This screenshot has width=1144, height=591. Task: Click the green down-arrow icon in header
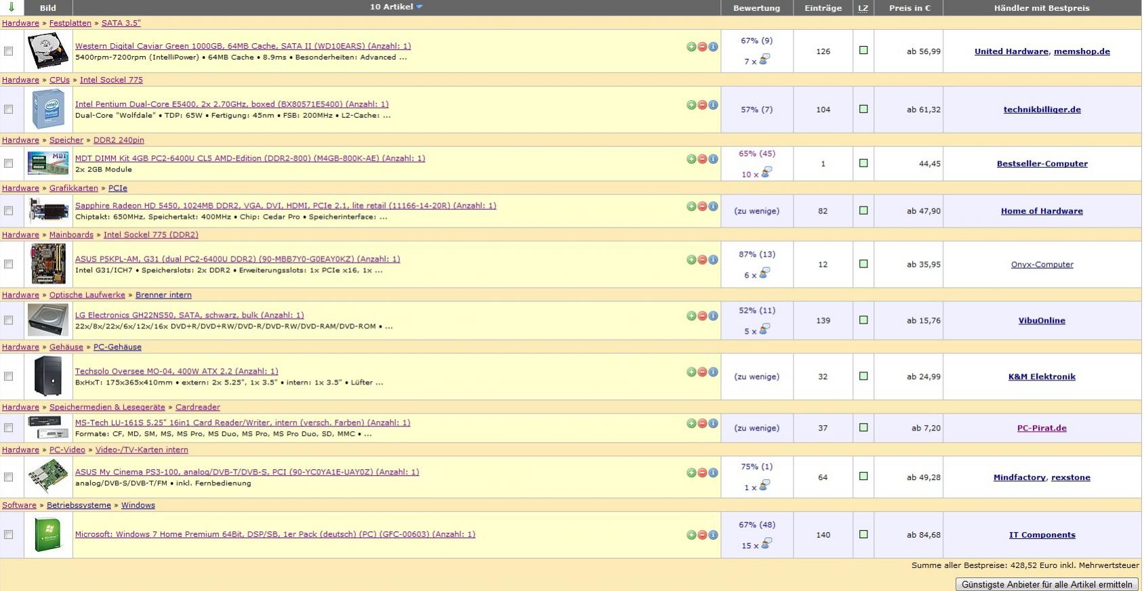(12, 7)
